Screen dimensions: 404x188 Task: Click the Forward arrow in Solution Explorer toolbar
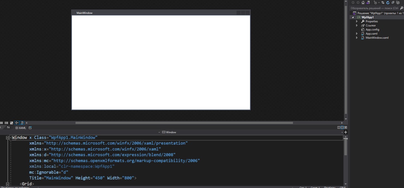coord(358,3)
